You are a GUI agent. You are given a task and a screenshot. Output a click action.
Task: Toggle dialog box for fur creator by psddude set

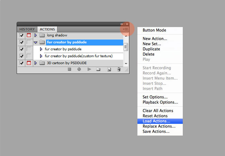[x=29, y=42]
